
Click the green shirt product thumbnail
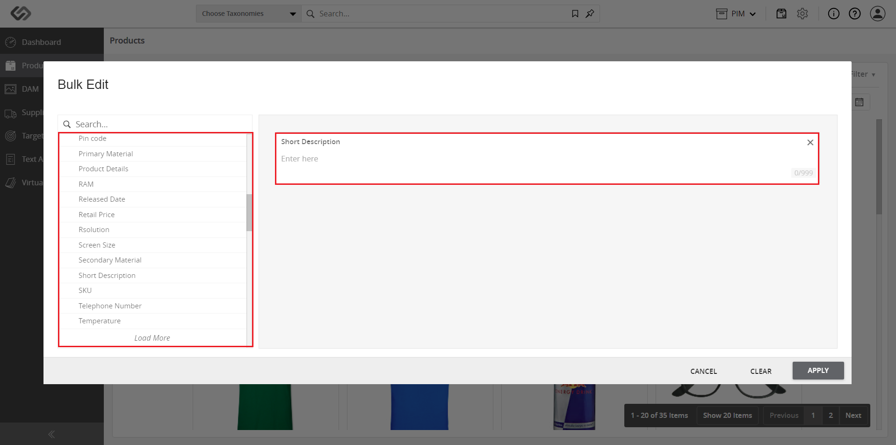(x=265, y=407)
